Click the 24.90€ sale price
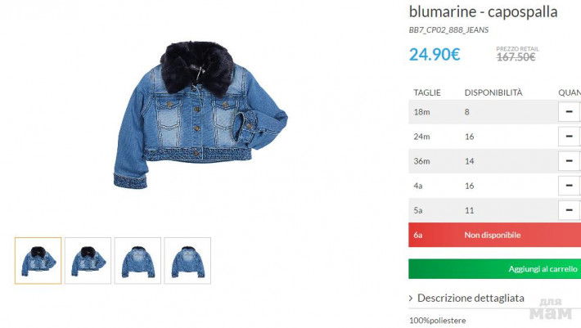The image size is (581, 328). (x=435, y=55)
